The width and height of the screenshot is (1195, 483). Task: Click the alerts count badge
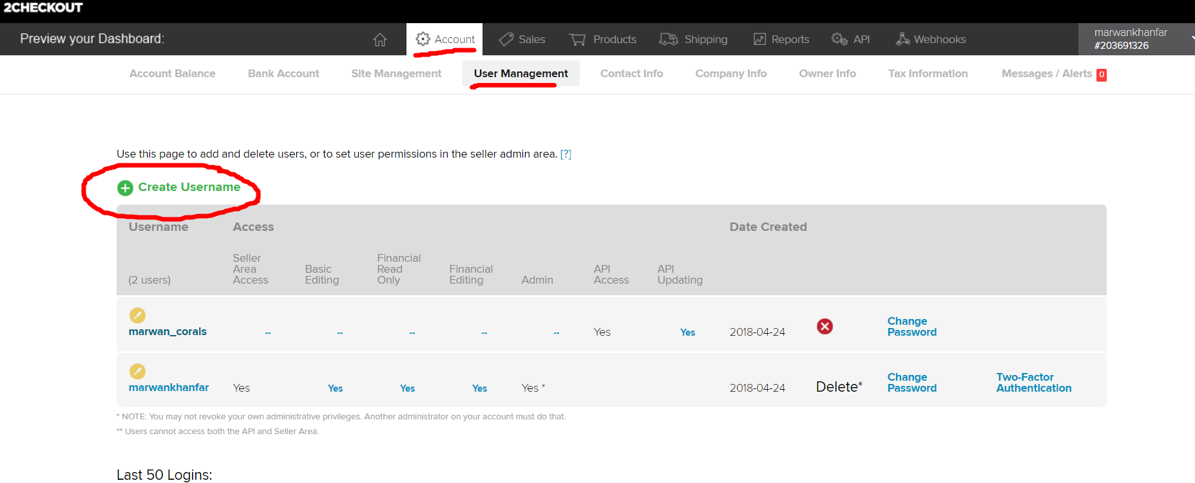1102,75
